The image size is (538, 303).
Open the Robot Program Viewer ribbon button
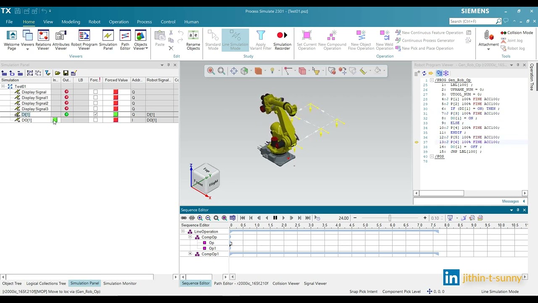click(84, 40)
